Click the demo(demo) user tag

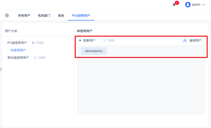pyautogui.click(x=94, y=51)
